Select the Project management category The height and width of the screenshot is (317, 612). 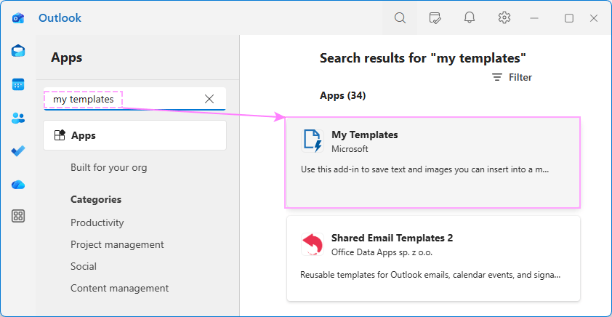click(x=117, y=245)
